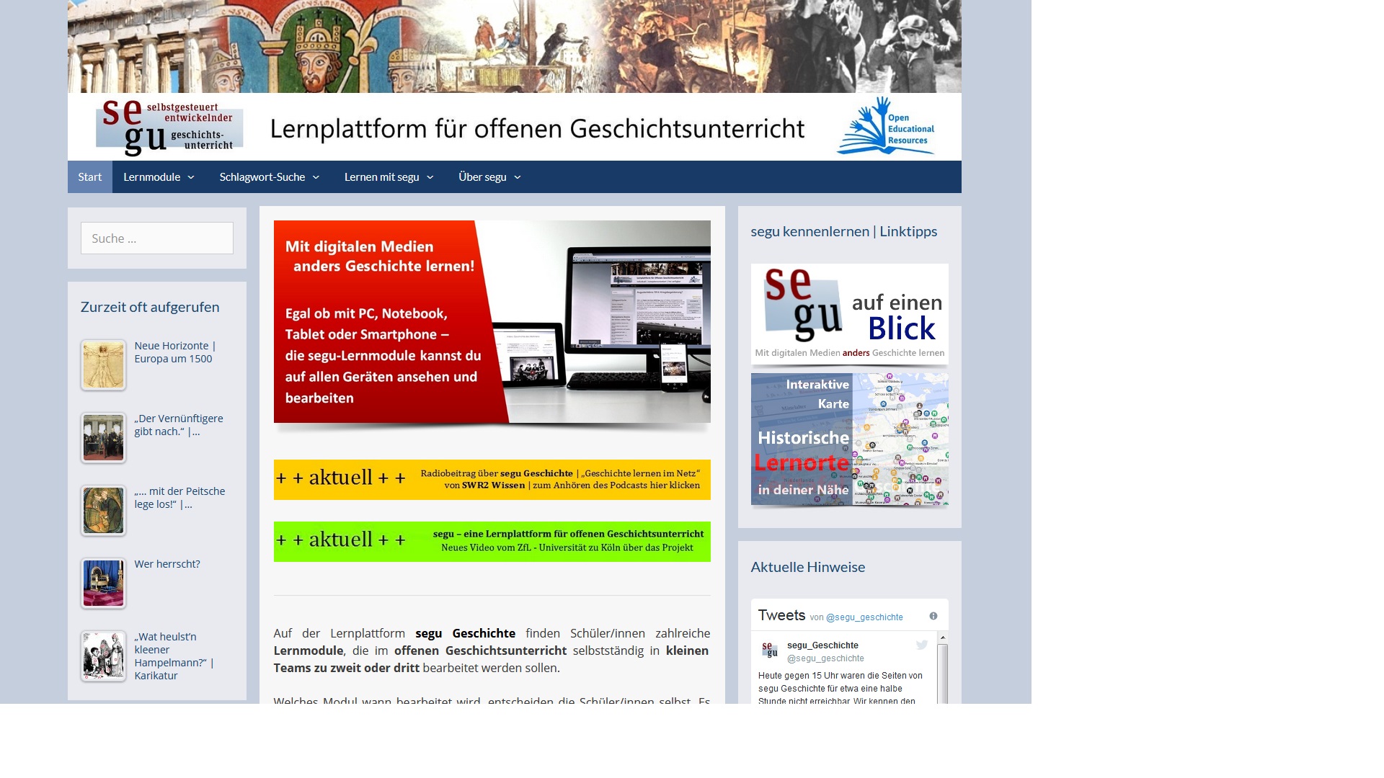Open the yellow SWR2 Wissen radio banner
Screen dimensions: 1384x778
(492, 480)
